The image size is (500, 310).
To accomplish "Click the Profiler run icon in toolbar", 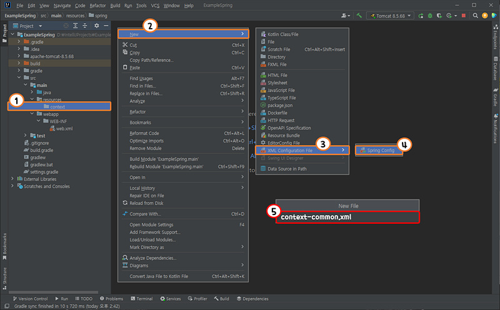I will (x=449, y=16).
